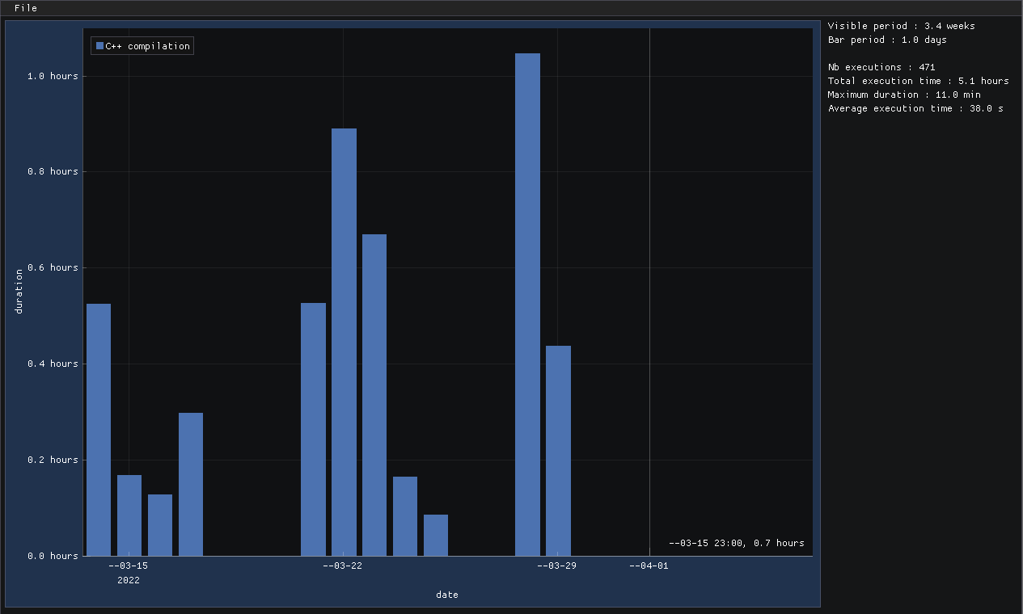Toggle the C++ compilation legend entry
The width and height of the screenshot is (1023, 614).
pyautogui.click(x=142, y=46)
